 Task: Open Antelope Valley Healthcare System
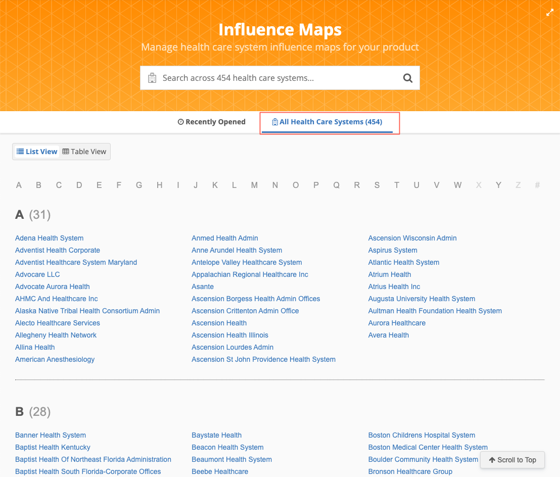(x=247, y=262)
